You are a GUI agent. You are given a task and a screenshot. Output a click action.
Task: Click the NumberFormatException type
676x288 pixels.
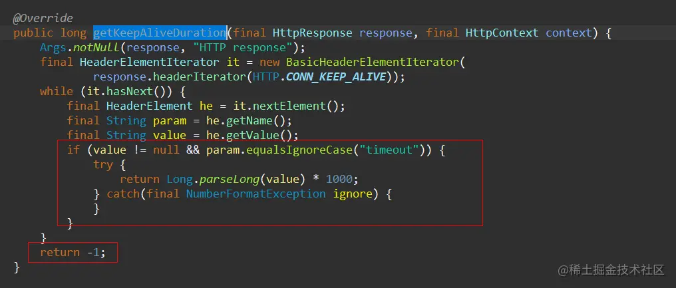pos(255,194)
